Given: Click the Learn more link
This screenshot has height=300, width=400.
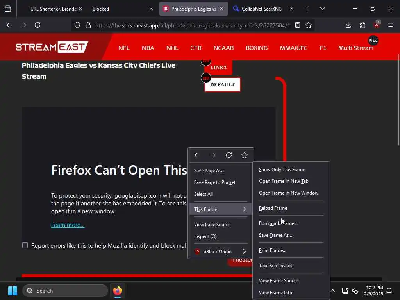Looking at the screenshot, I should 68,225.
